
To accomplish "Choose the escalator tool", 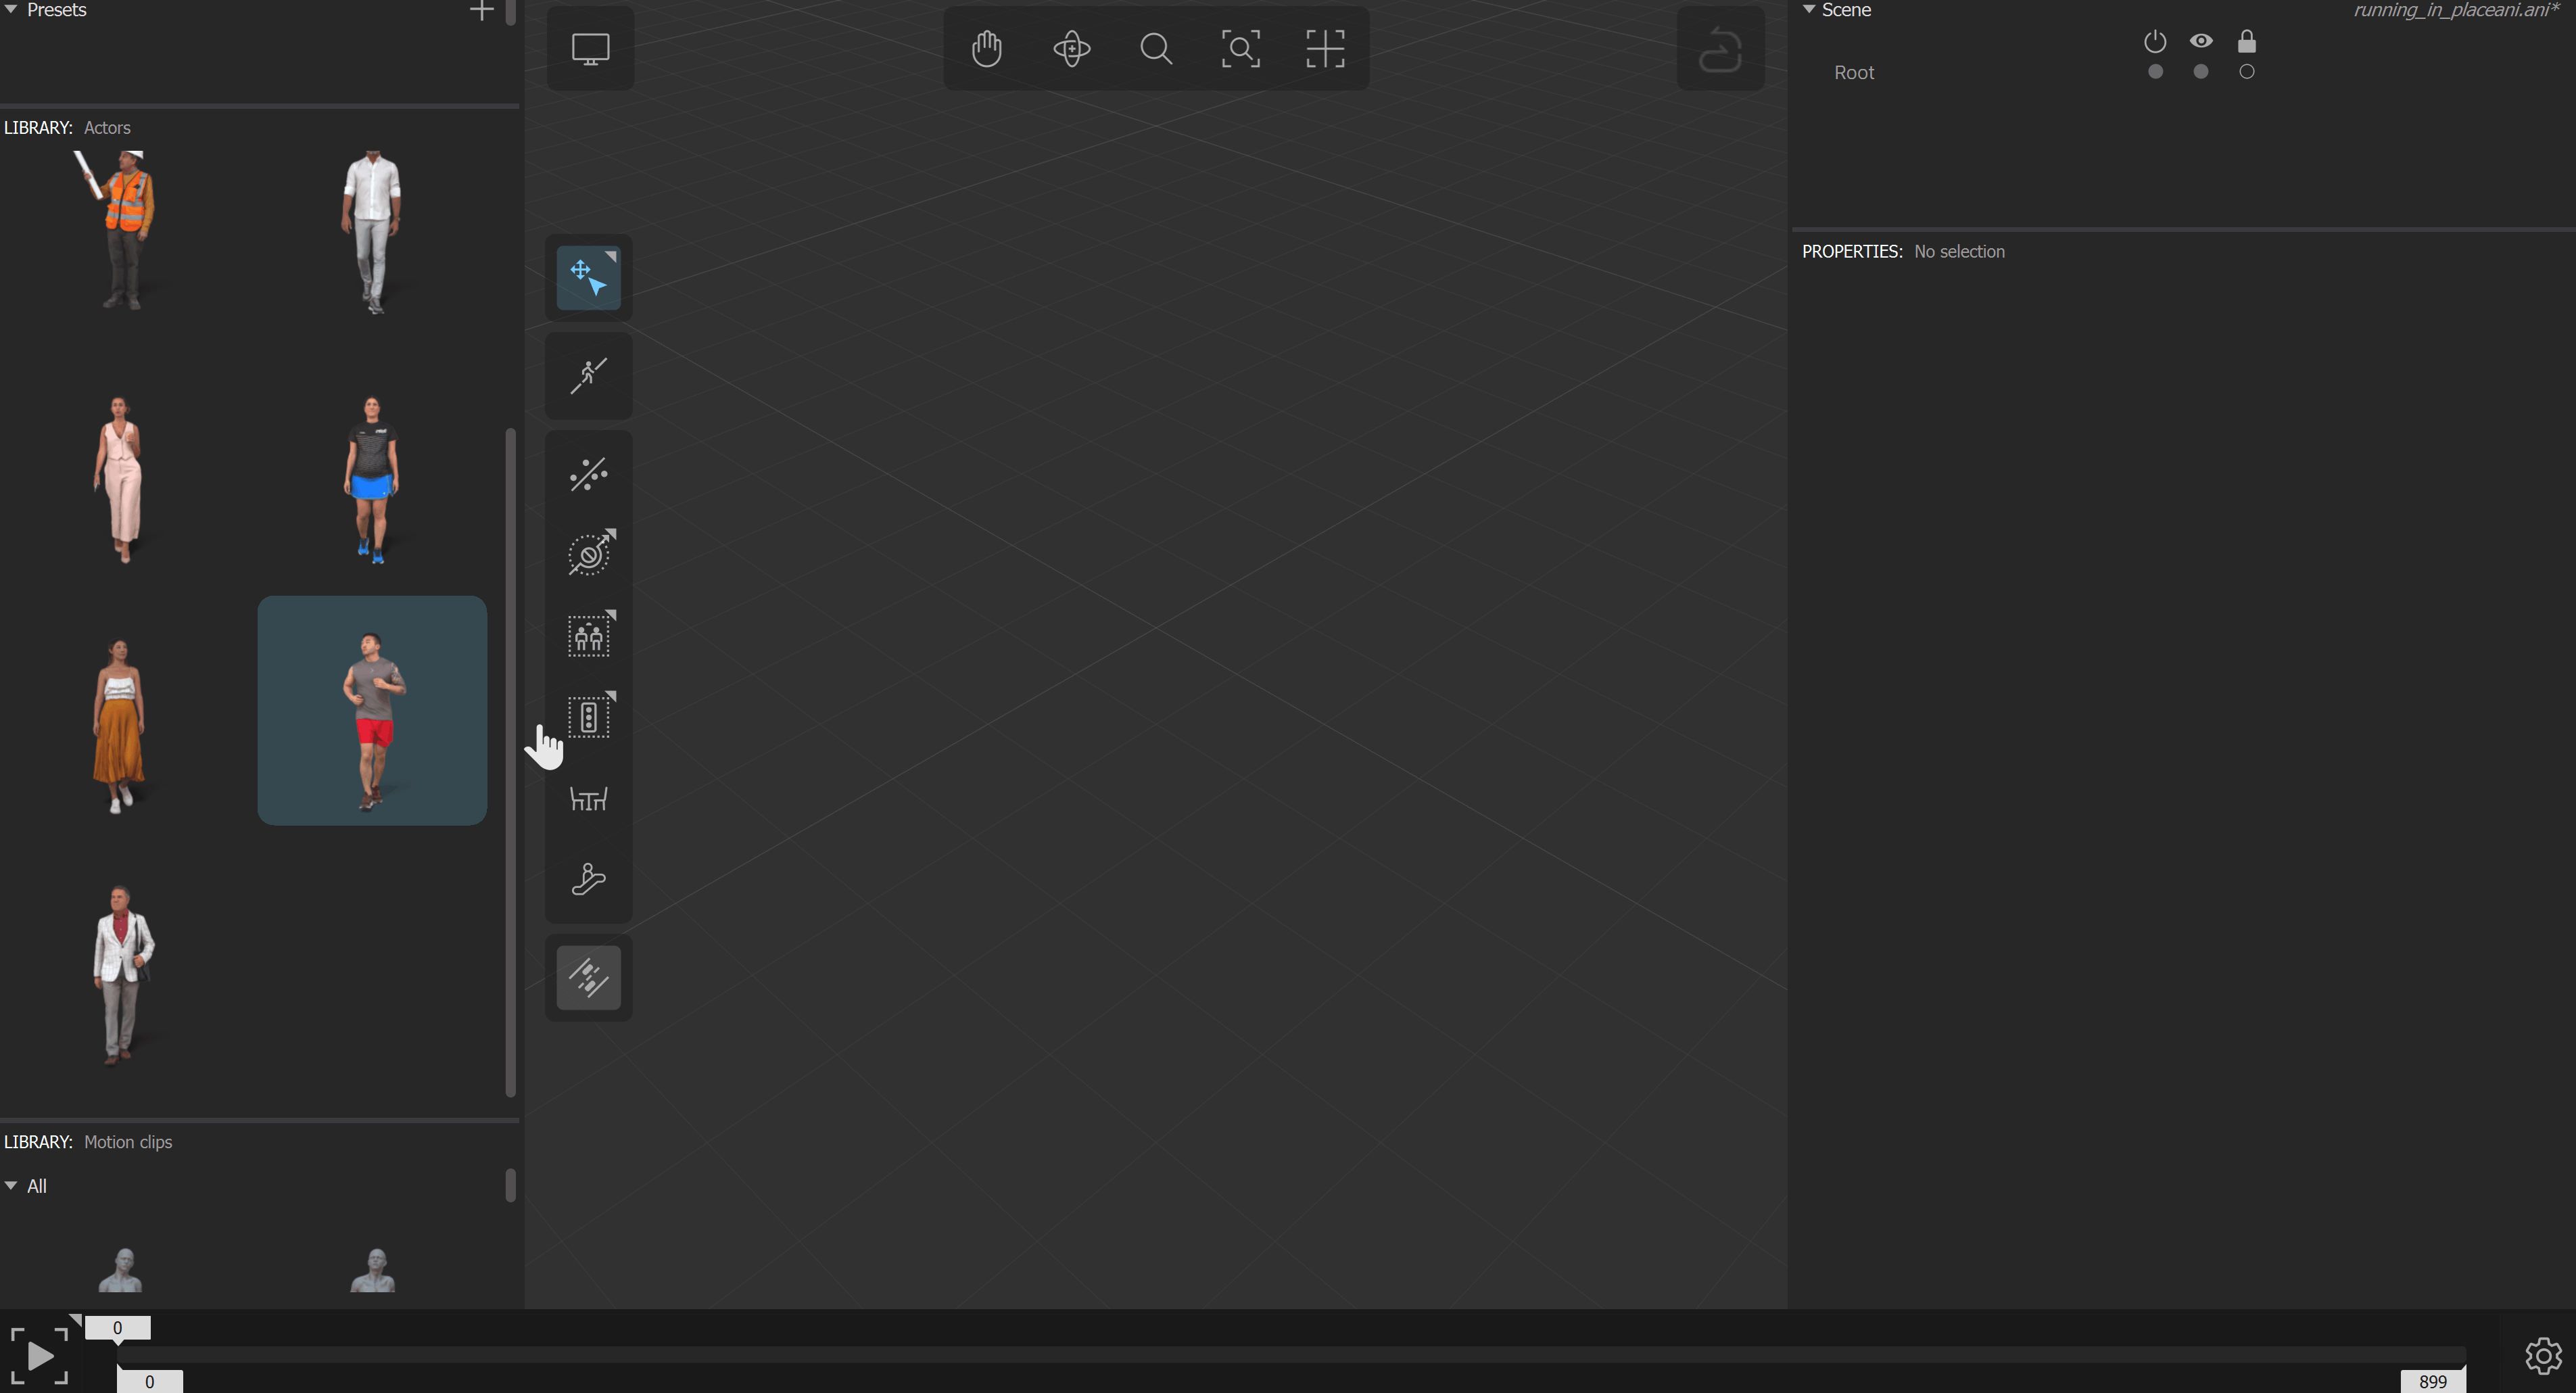I will [x=588, y=880].
